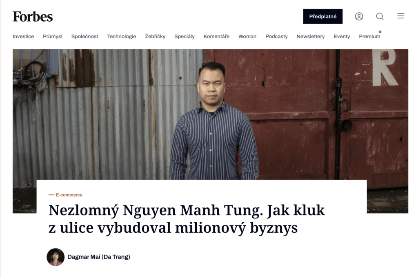Go to the homepage via the Forbes logo
The image size is (418, 278).
33,17
